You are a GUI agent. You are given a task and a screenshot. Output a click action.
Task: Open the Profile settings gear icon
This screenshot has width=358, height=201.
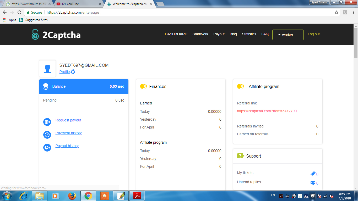pos(73,72)
